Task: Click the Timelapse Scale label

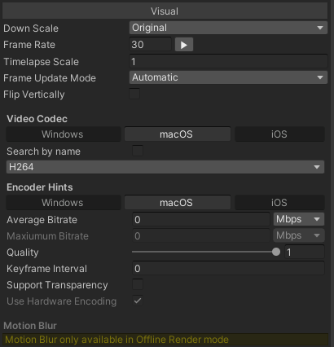Action: pyautogui.click(x=41, y=62)
